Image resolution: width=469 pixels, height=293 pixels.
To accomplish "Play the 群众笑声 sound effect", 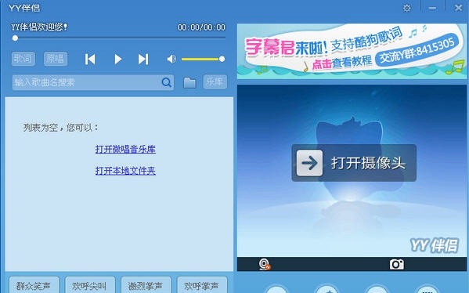I will pyautogui.click(x=34, y=285).
